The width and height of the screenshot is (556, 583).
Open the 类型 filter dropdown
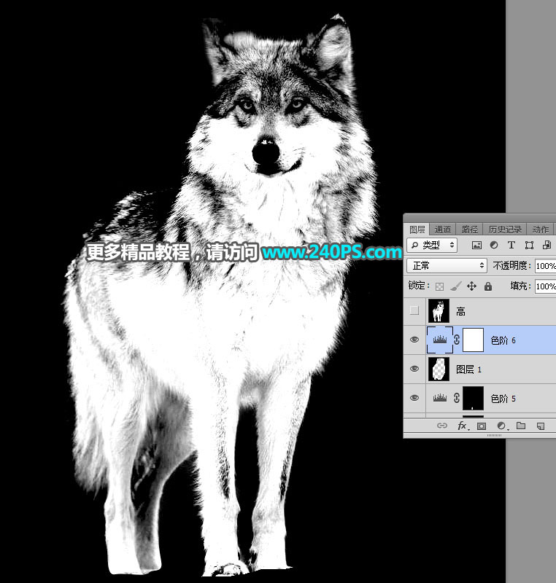pos(432,246)
